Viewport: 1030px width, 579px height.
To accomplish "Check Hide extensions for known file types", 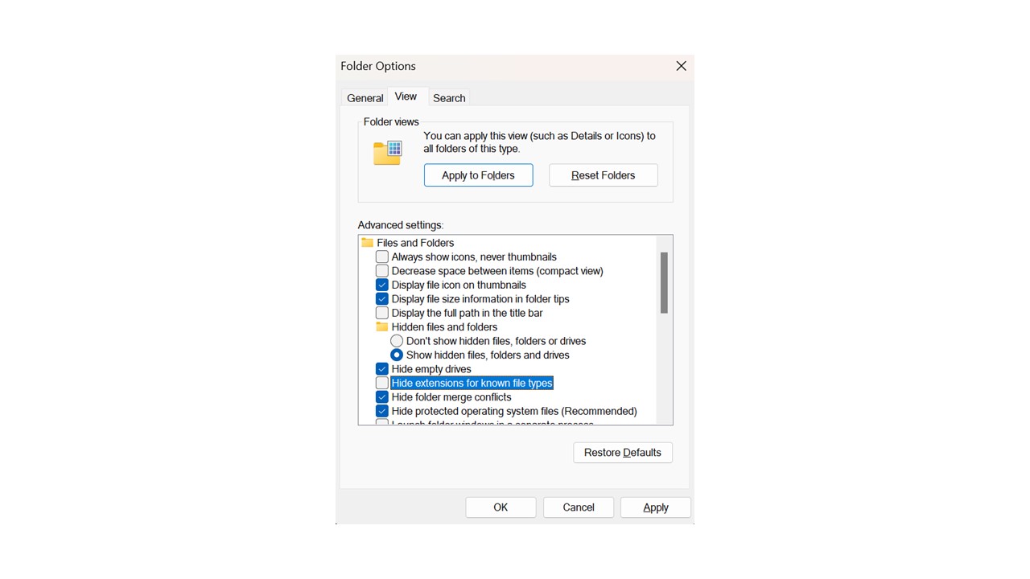I will click(382, 383).
